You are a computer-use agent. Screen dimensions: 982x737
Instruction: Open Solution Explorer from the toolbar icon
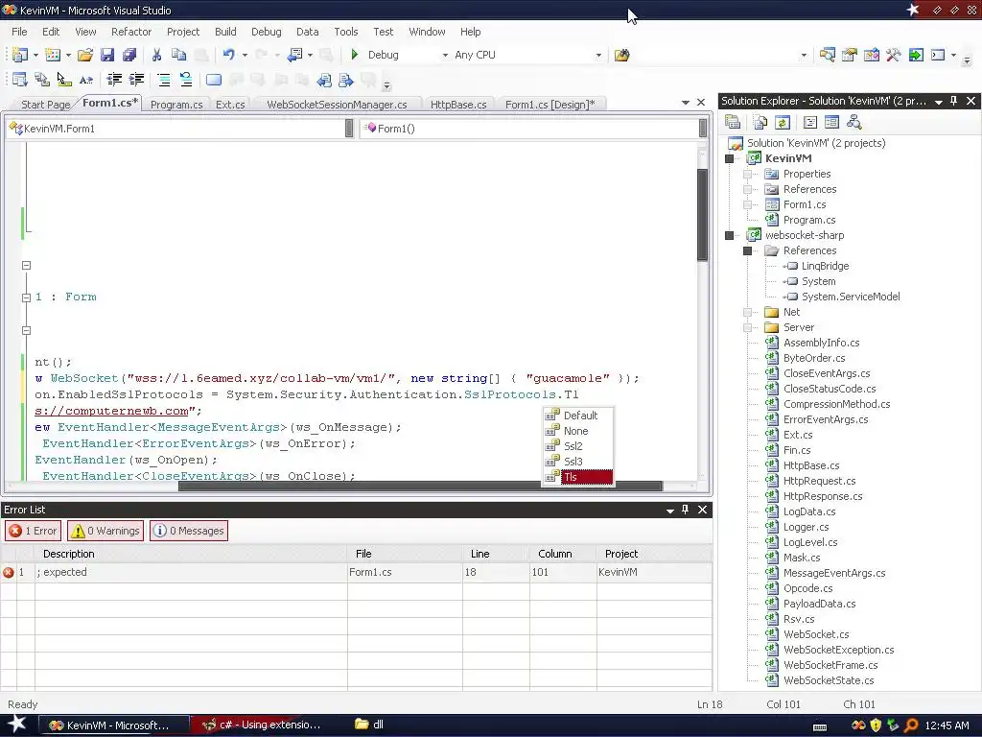pyautogui.click(x=827, y=55)
